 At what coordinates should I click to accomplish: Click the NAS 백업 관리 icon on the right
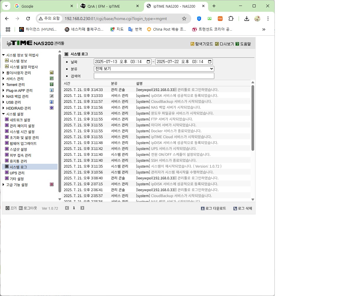(52, 96)
